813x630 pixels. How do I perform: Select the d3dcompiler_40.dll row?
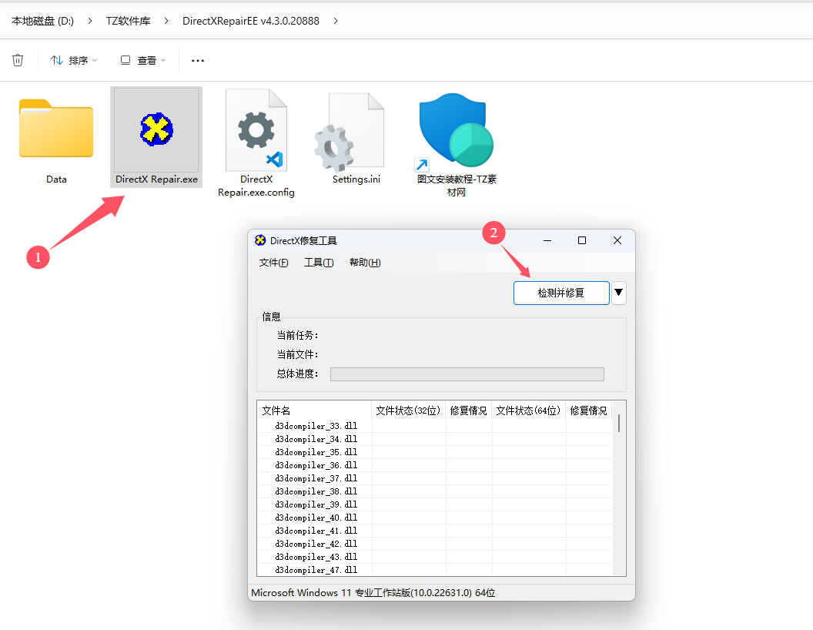[435, 518]
